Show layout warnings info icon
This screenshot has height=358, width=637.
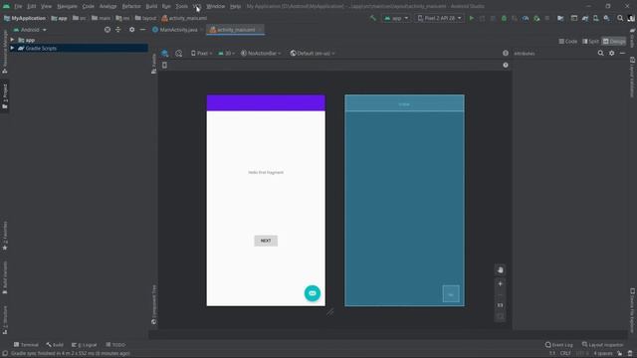[506, 53]
